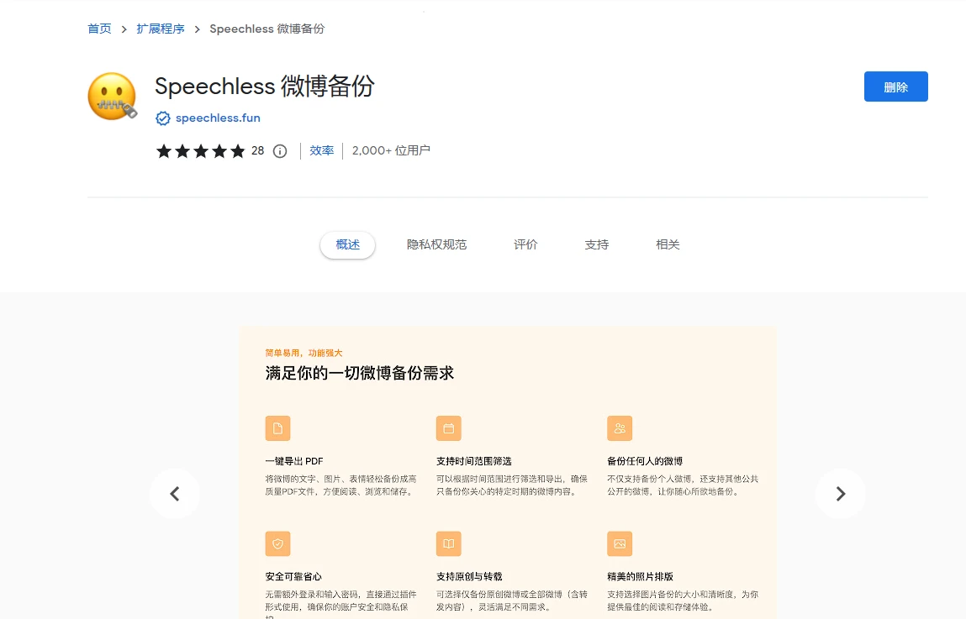Browse the 效率 category link
The height and width of the screenshot is (619, 966).
[321, 150]
